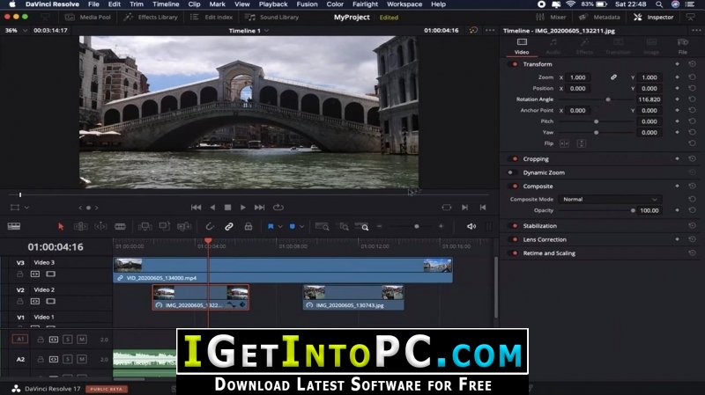
Task: Toggle the Transform section enable dot
Action: (515, 64)
